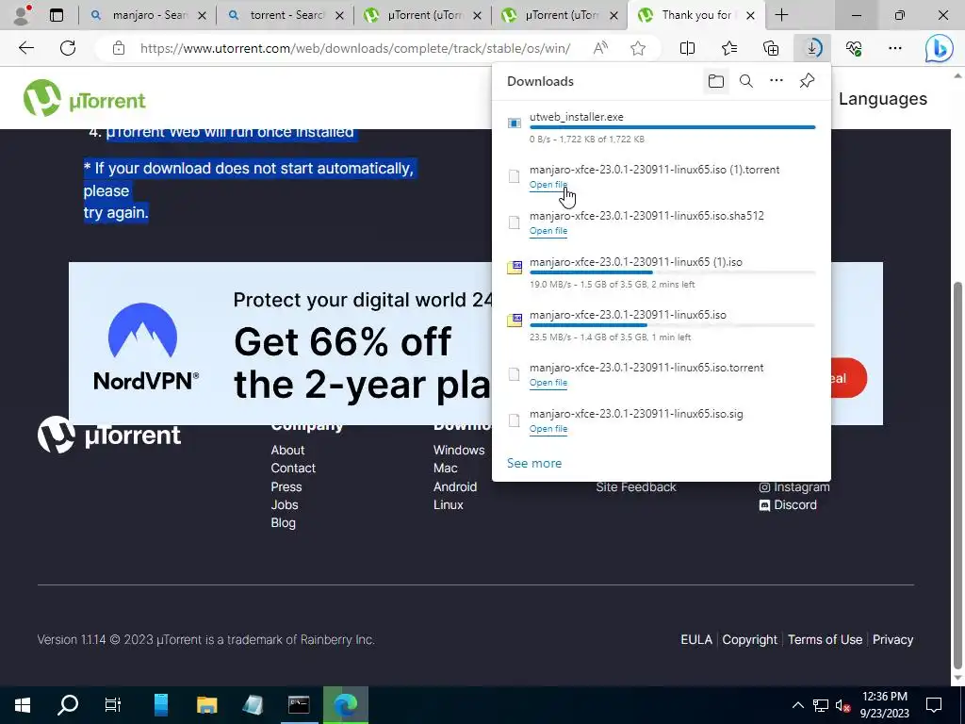Go back to previous page
This screenshot has height=724, width=965.
pyautogui.click(x=25, y=48)
